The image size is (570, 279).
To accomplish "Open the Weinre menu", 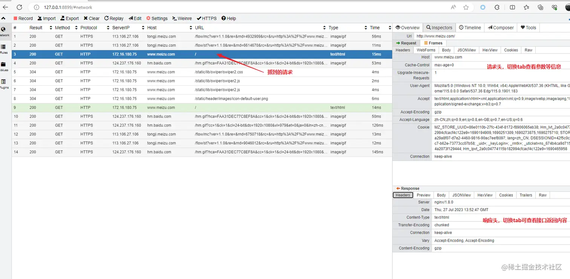I will pyautogui.click(x=182, y=18).
